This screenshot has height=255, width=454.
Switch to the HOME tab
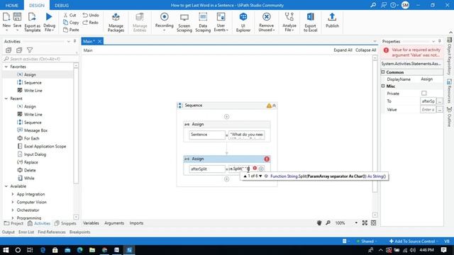pyautogui.click(x=12, y=5)
